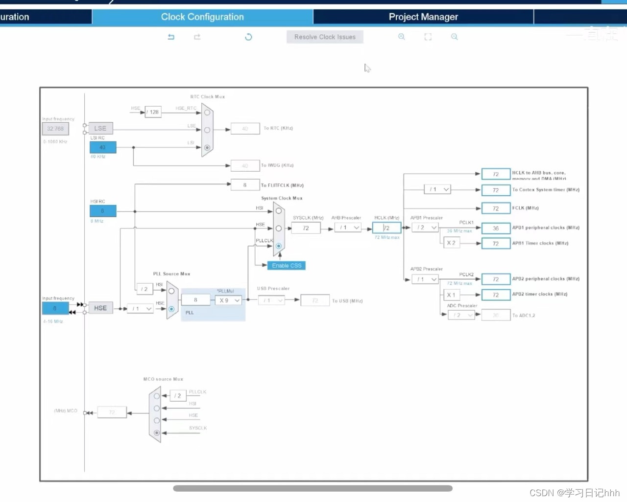Select HSE_RTC input on RTC Clock Mux
The image size is (627, 502).
(x=207, y=113)
